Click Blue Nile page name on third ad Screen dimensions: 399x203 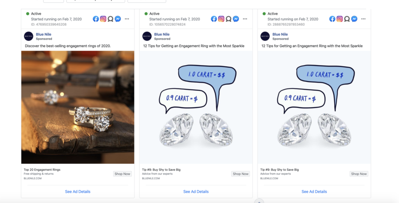tap(280, 34)
